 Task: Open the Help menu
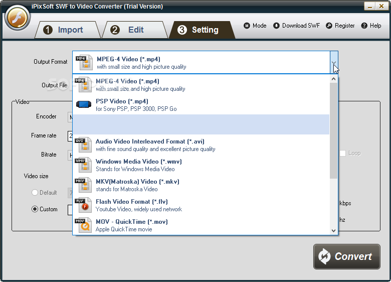(x=371, y=26)
